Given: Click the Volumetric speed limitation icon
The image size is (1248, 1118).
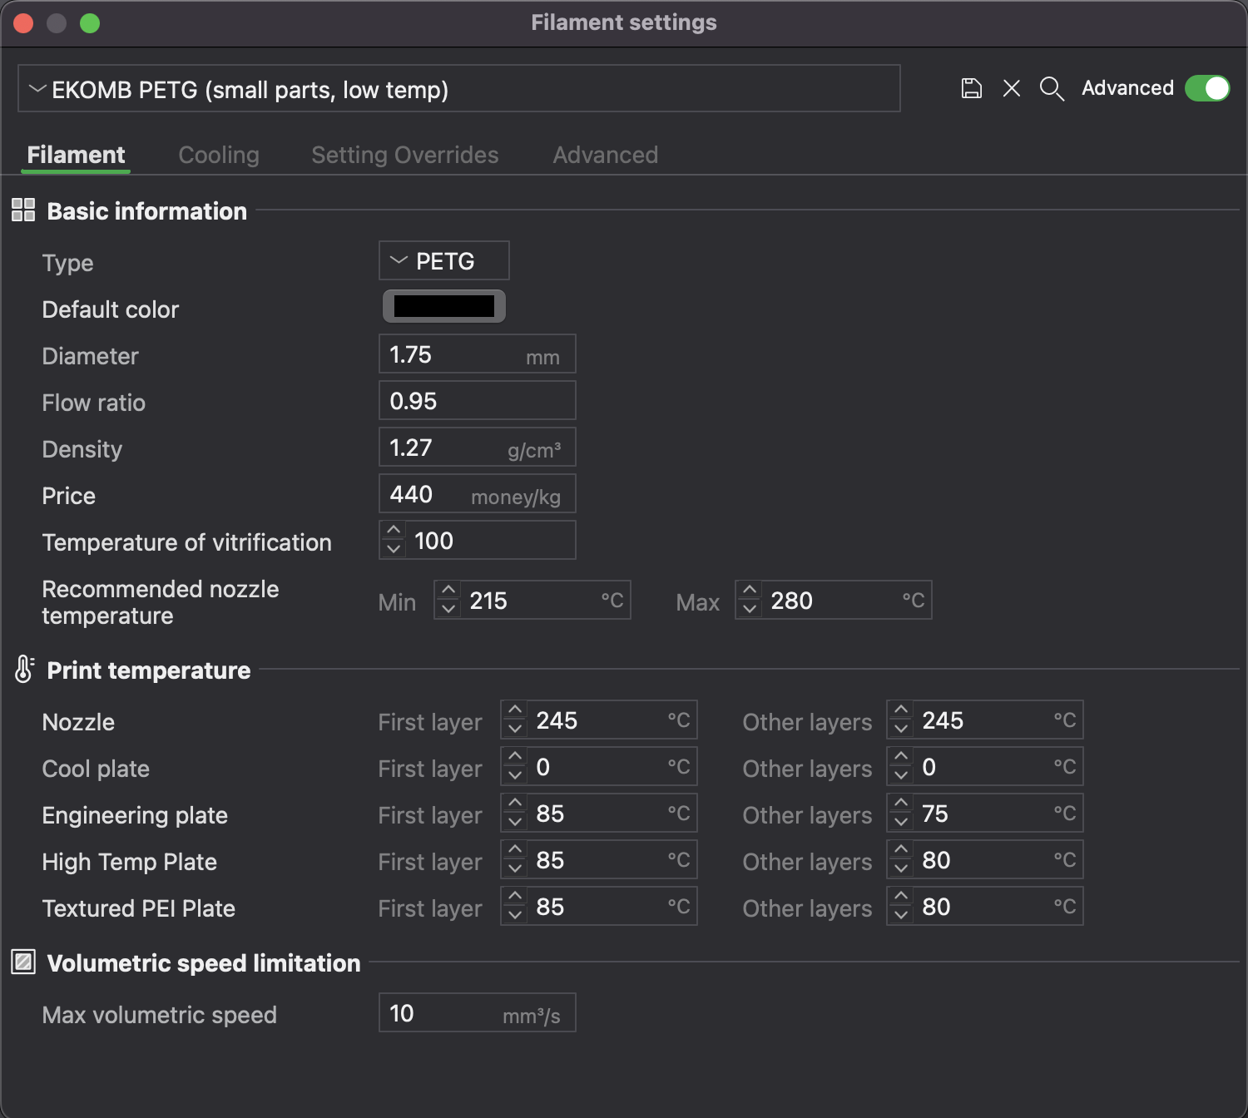Looking at the screenshot, I should click(x=23, y=962).
